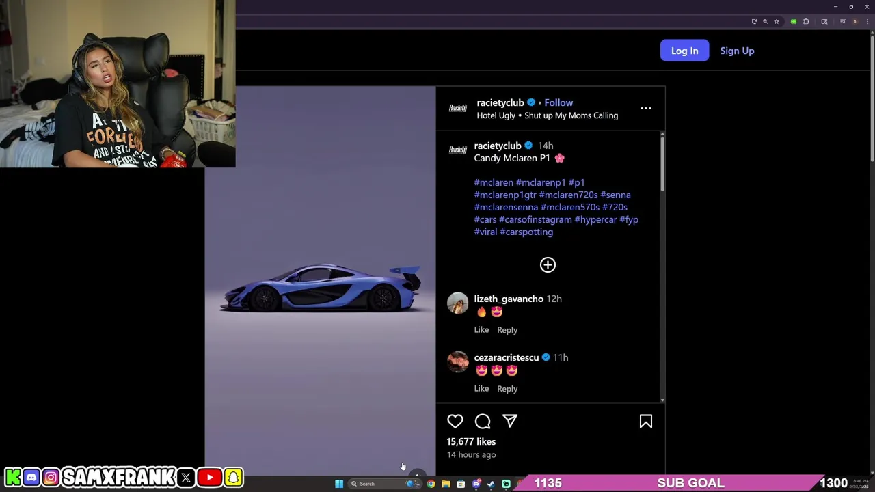Open the browser side search icon

coord(824,22)
